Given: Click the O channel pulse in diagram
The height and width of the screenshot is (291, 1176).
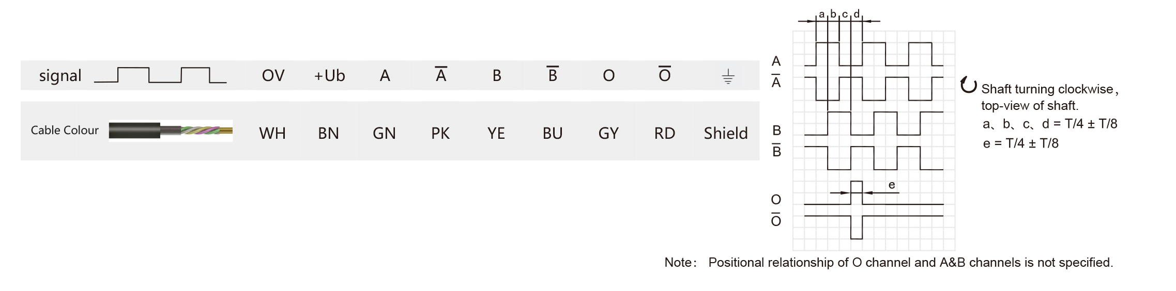Looking at the screenshot, I should point(857,193).
